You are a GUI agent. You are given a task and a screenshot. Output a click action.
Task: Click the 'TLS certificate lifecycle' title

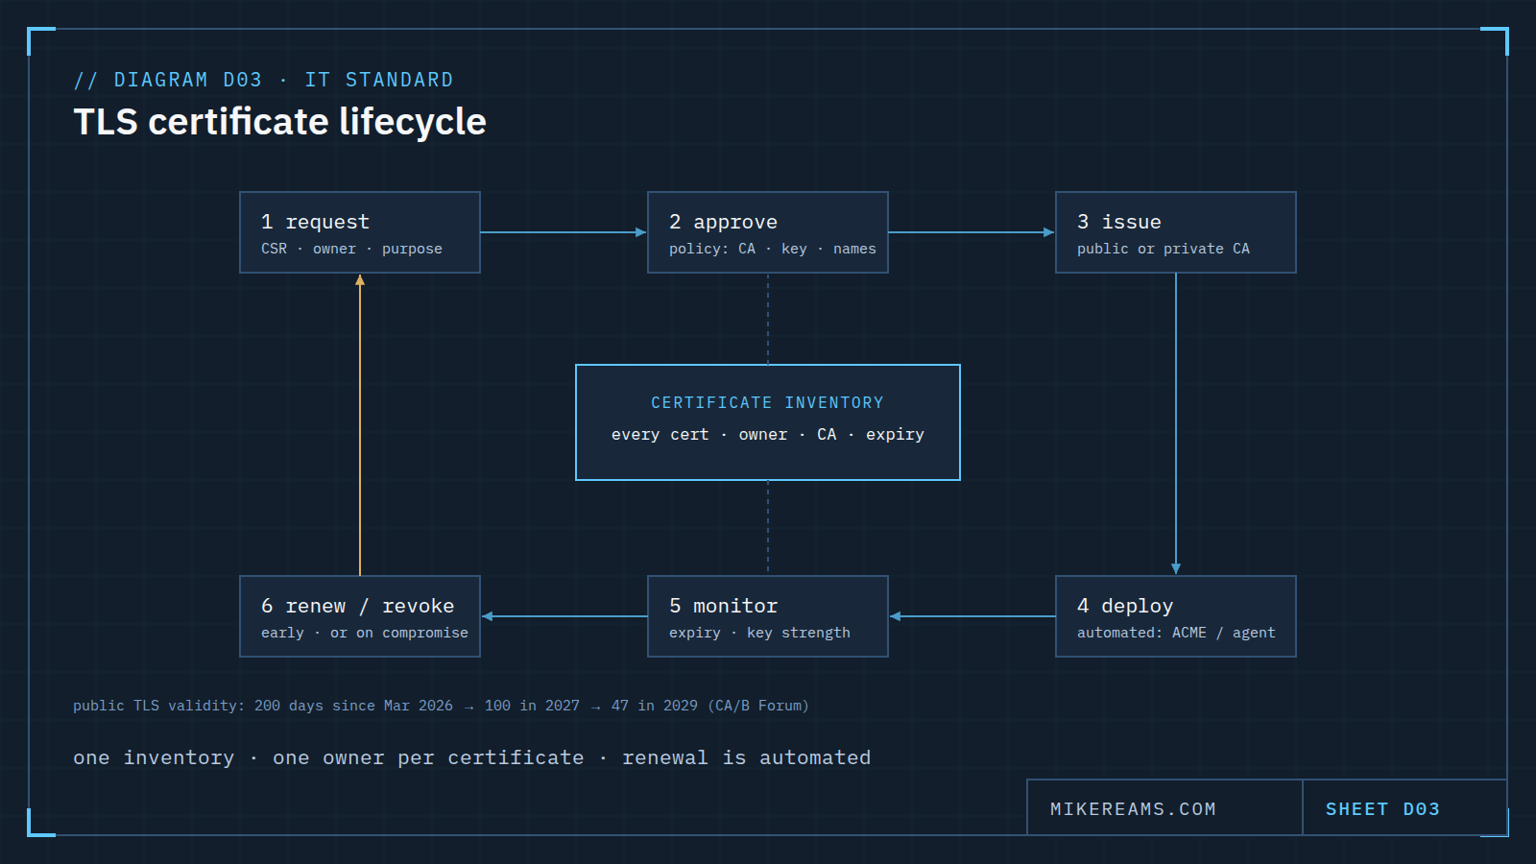point(280,122)
